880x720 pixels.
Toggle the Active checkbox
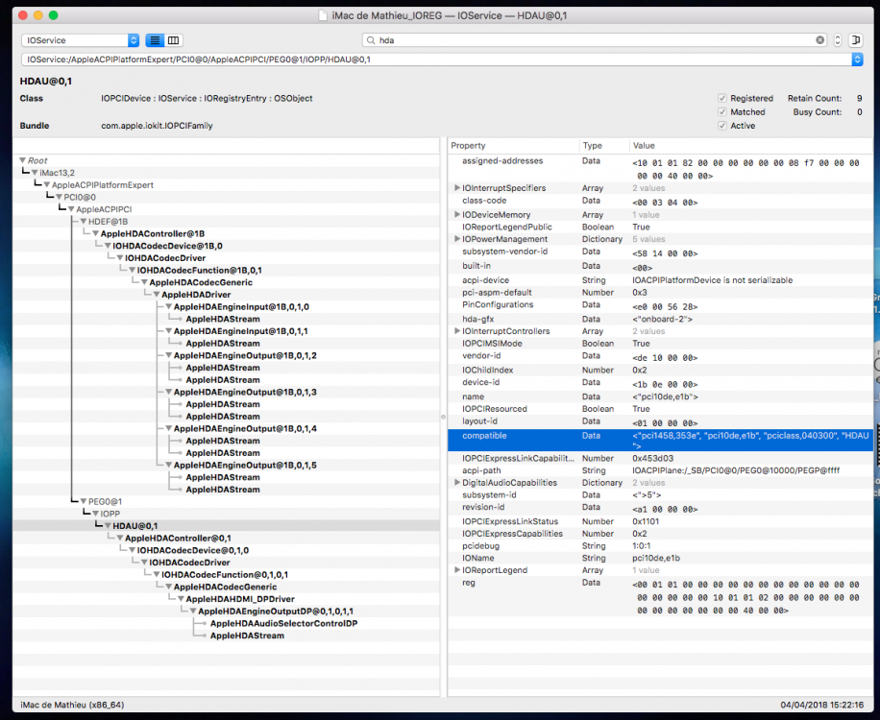[722, 126]
